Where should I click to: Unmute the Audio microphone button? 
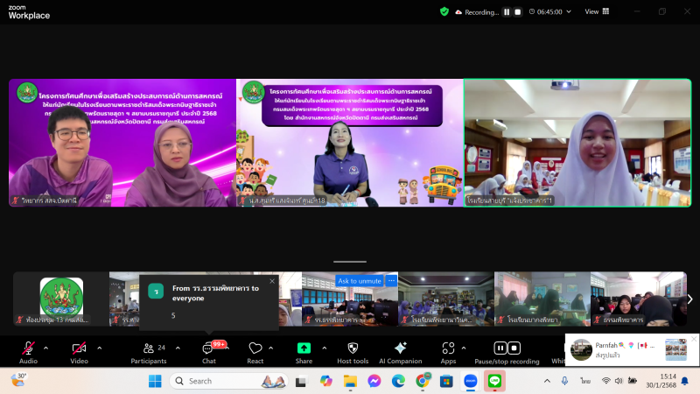[28, 352]
